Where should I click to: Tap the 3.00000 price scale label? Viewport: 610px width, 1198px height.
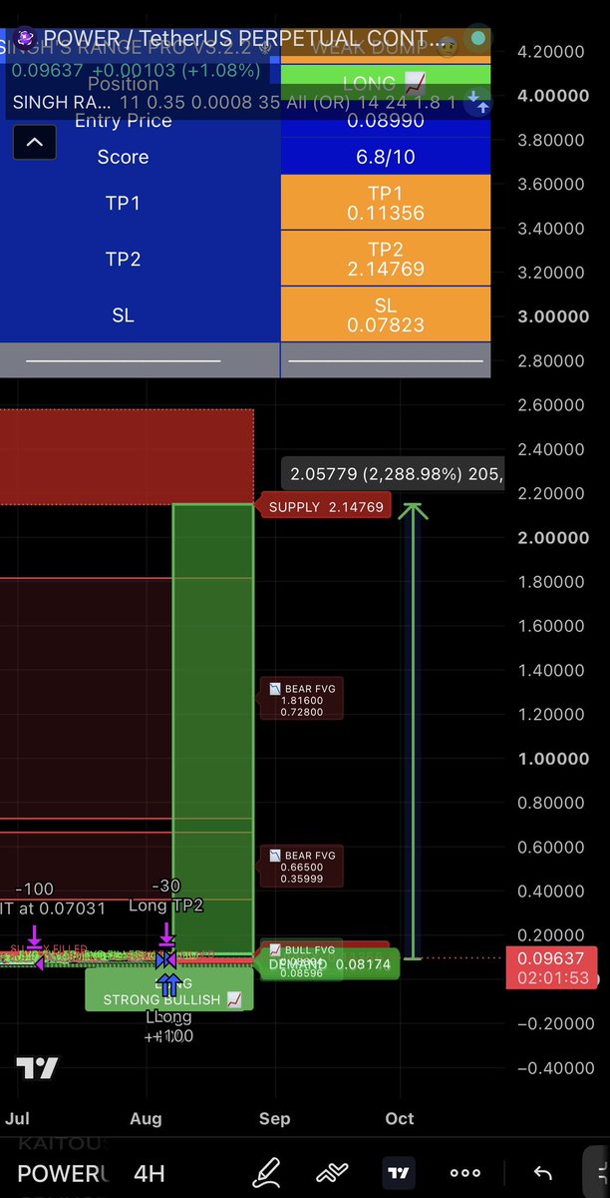[552, 316]
